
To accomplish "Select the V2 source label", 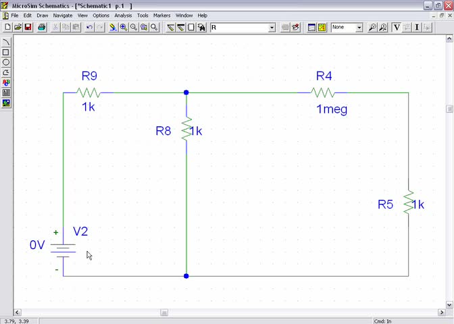I will click(80, 231).
